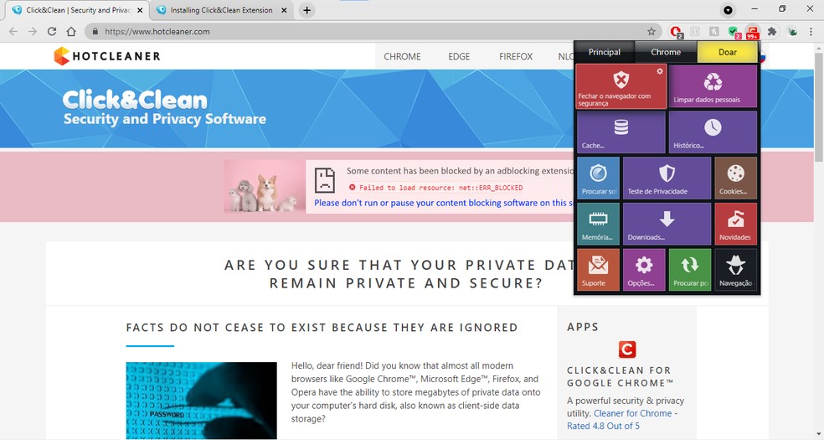Click the HOTCLEANER logo

[107, 55]
